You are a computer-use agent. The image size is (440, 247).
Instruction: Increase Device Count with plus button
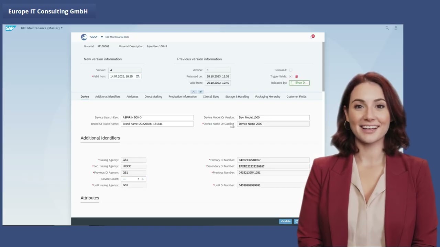pyautogui.click(x=143, y=179)
